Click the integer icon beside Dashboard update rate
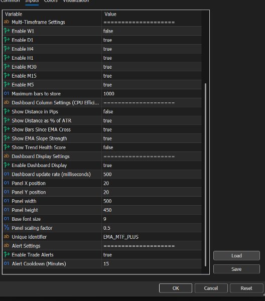 point(7,174)
